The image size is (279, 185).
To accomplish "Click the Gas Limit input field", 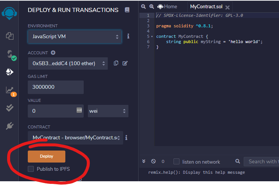I will click(x=56, y=87).
